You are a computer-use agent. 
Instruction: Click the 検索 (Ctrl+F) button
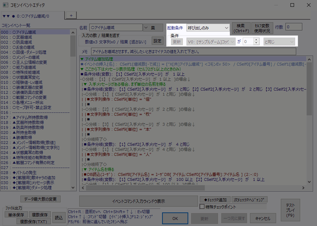pyautogui.click(x=241, y=28)
